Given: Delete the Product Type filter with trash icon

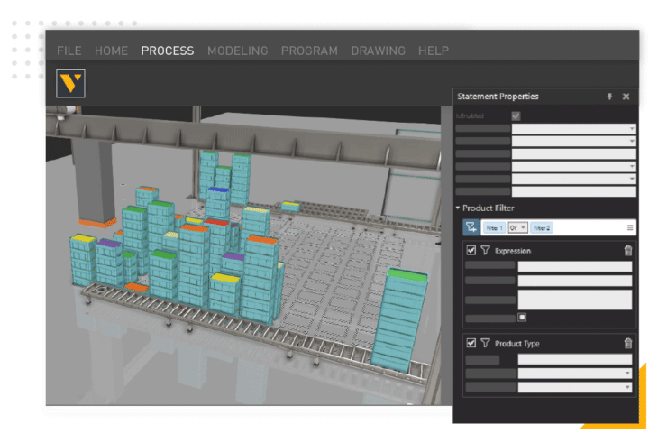Looking at the screenshot, I should [x=628, y=343].
